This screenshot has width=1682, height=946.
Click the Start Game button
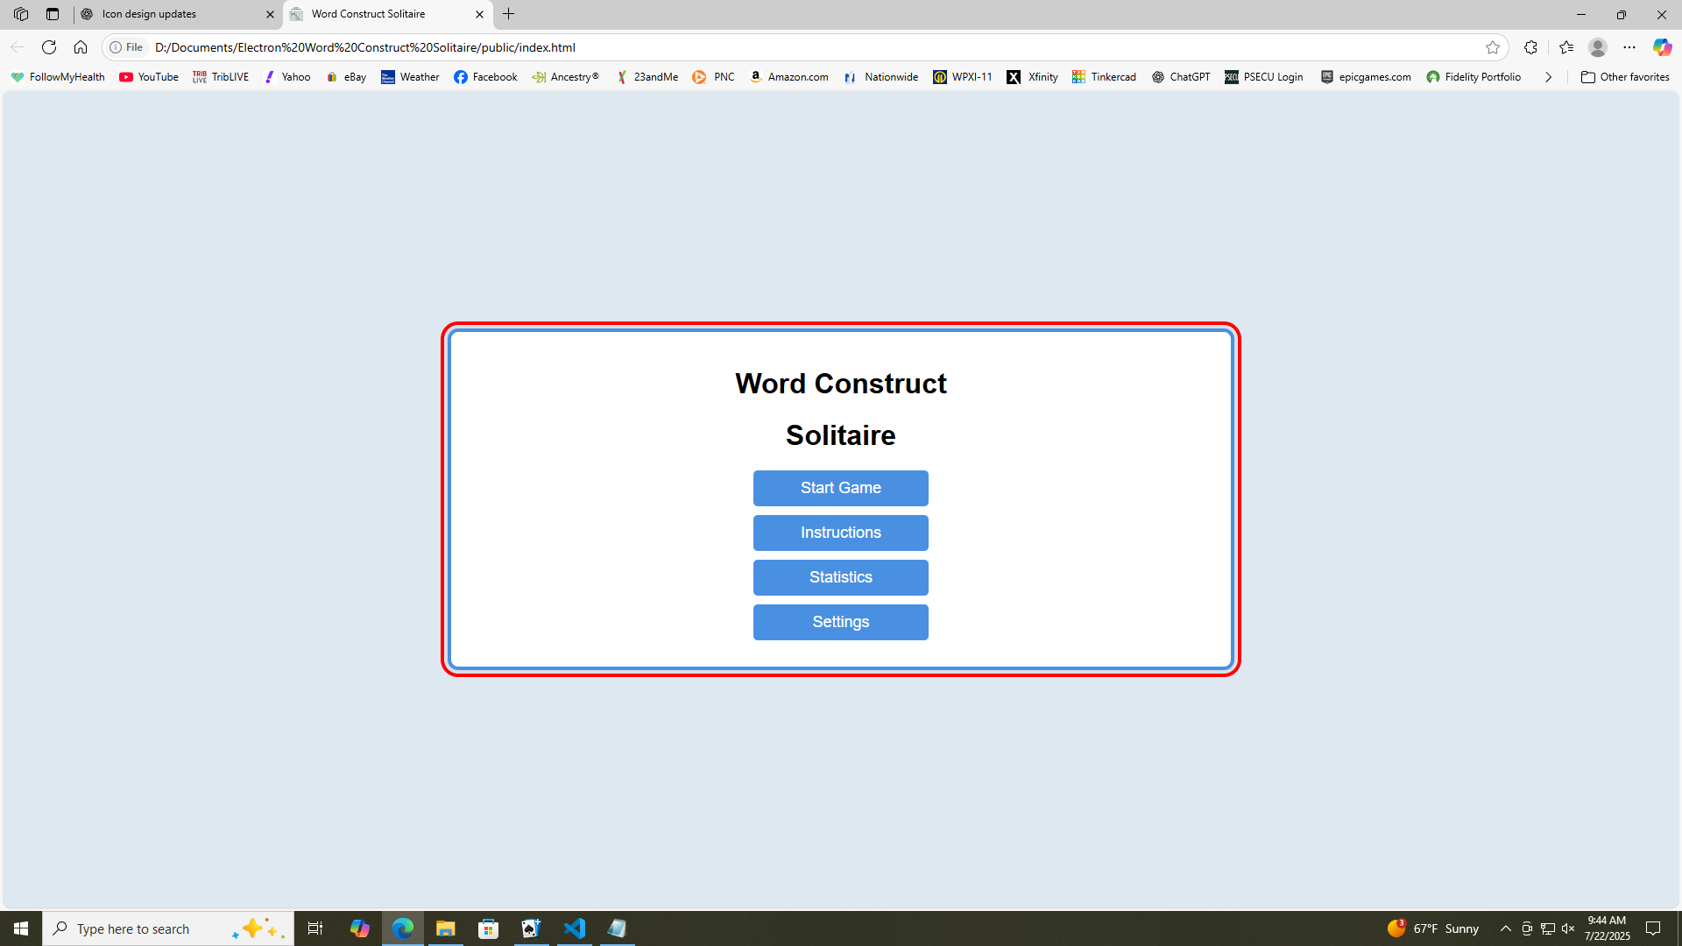click(x=840, y=488)
